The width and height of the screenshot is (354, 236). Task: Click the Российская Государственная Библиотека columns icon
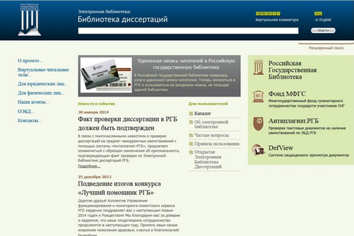258,67
